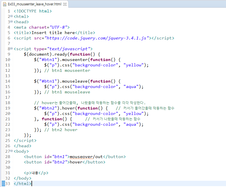Click the underlined 'mouseover' word on line 28
Viewport: 226px width, 187px height.
tap(81, 157)
